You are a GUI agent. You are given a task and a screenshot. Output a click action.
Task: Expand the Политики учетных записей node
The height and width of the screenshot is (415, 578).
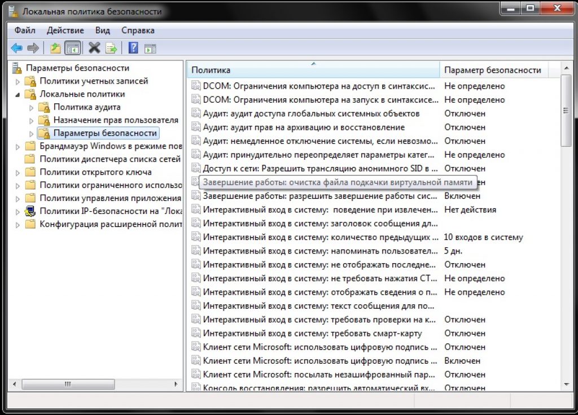pyautogui.click(x=17, y=81)
